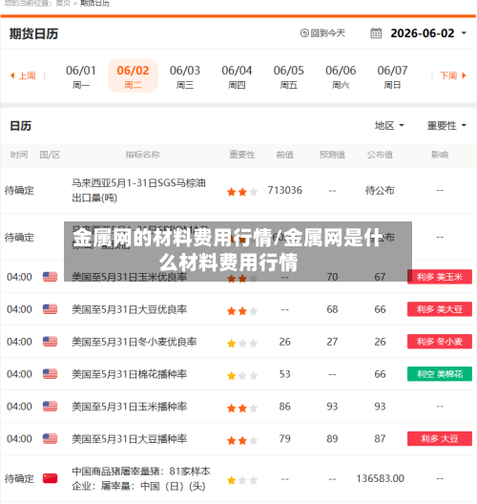The image size is (477, 504).
Task: Select the 06/07 周日 date tab
Action: pos(392,76)
